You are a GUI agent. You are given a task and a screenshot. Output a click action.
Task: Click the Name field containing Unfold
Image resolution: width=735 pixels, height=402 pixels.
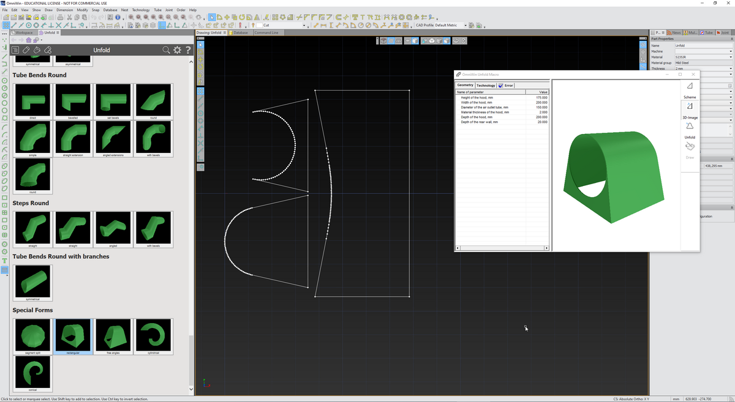pos(703,46)
